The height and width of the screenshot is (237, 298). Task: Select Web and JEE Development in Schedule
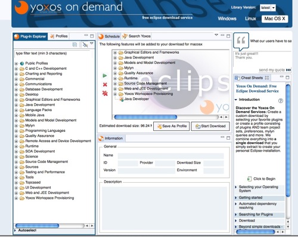coord(146,88)
